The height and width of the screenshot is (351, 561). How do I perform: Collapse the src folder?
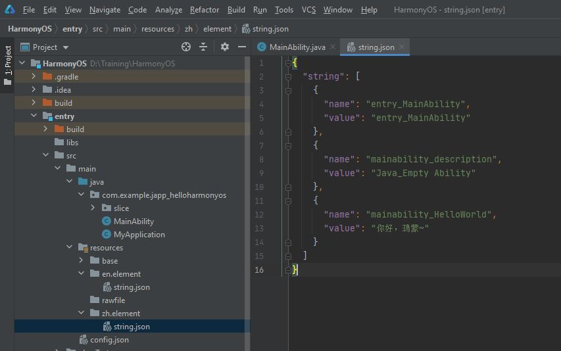(46, 155)
